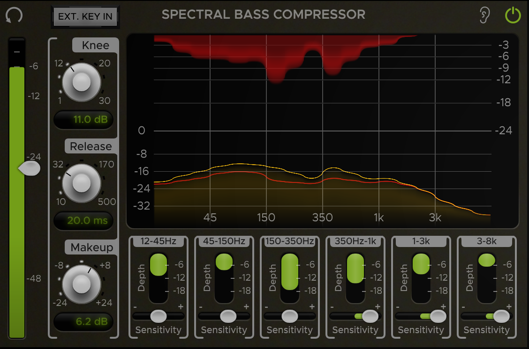Image resolution: width=529 pixels, height=349 pixels.
Task: Click the Makeup section label
Action: [x=91, y=247]
